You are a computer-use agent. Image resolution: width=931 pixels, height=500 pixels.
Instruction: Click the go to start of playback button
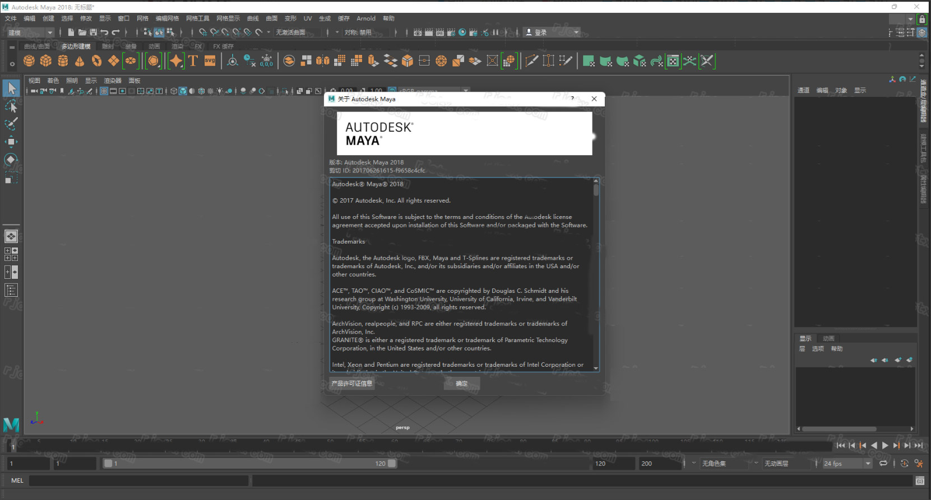[840, 446]
